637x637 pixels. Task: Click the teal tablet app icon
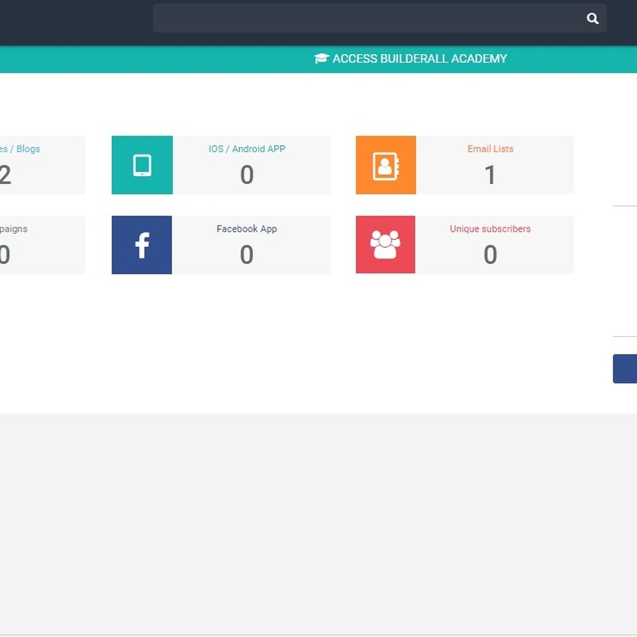click(x=142, y=165)
